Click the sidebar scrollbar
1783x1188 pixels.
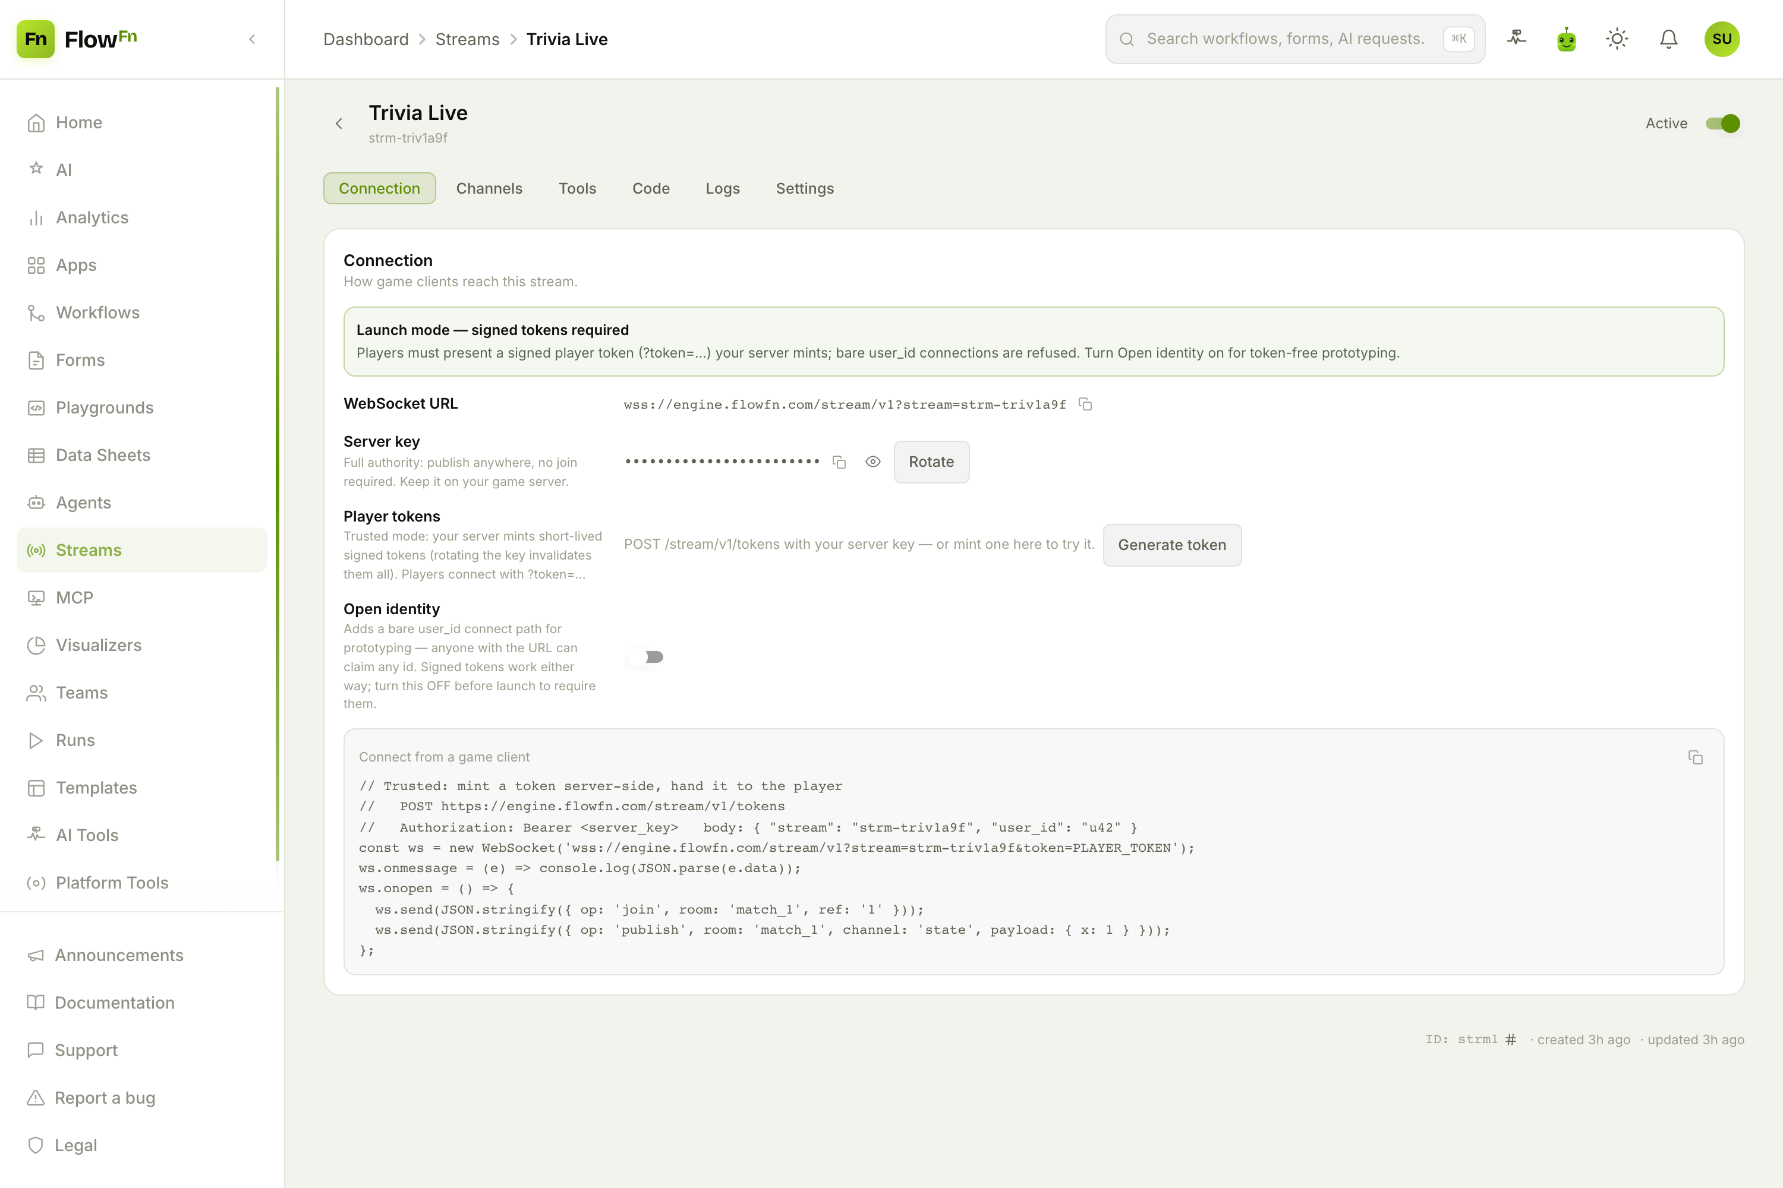pos(278,474)
